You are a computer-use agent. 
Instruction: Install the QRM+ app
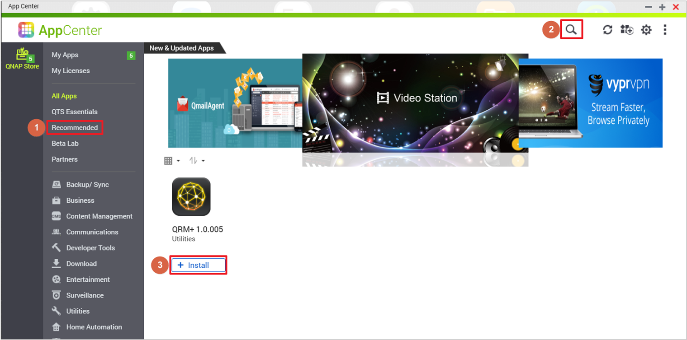pyautogui.click(x=198, y=265)
